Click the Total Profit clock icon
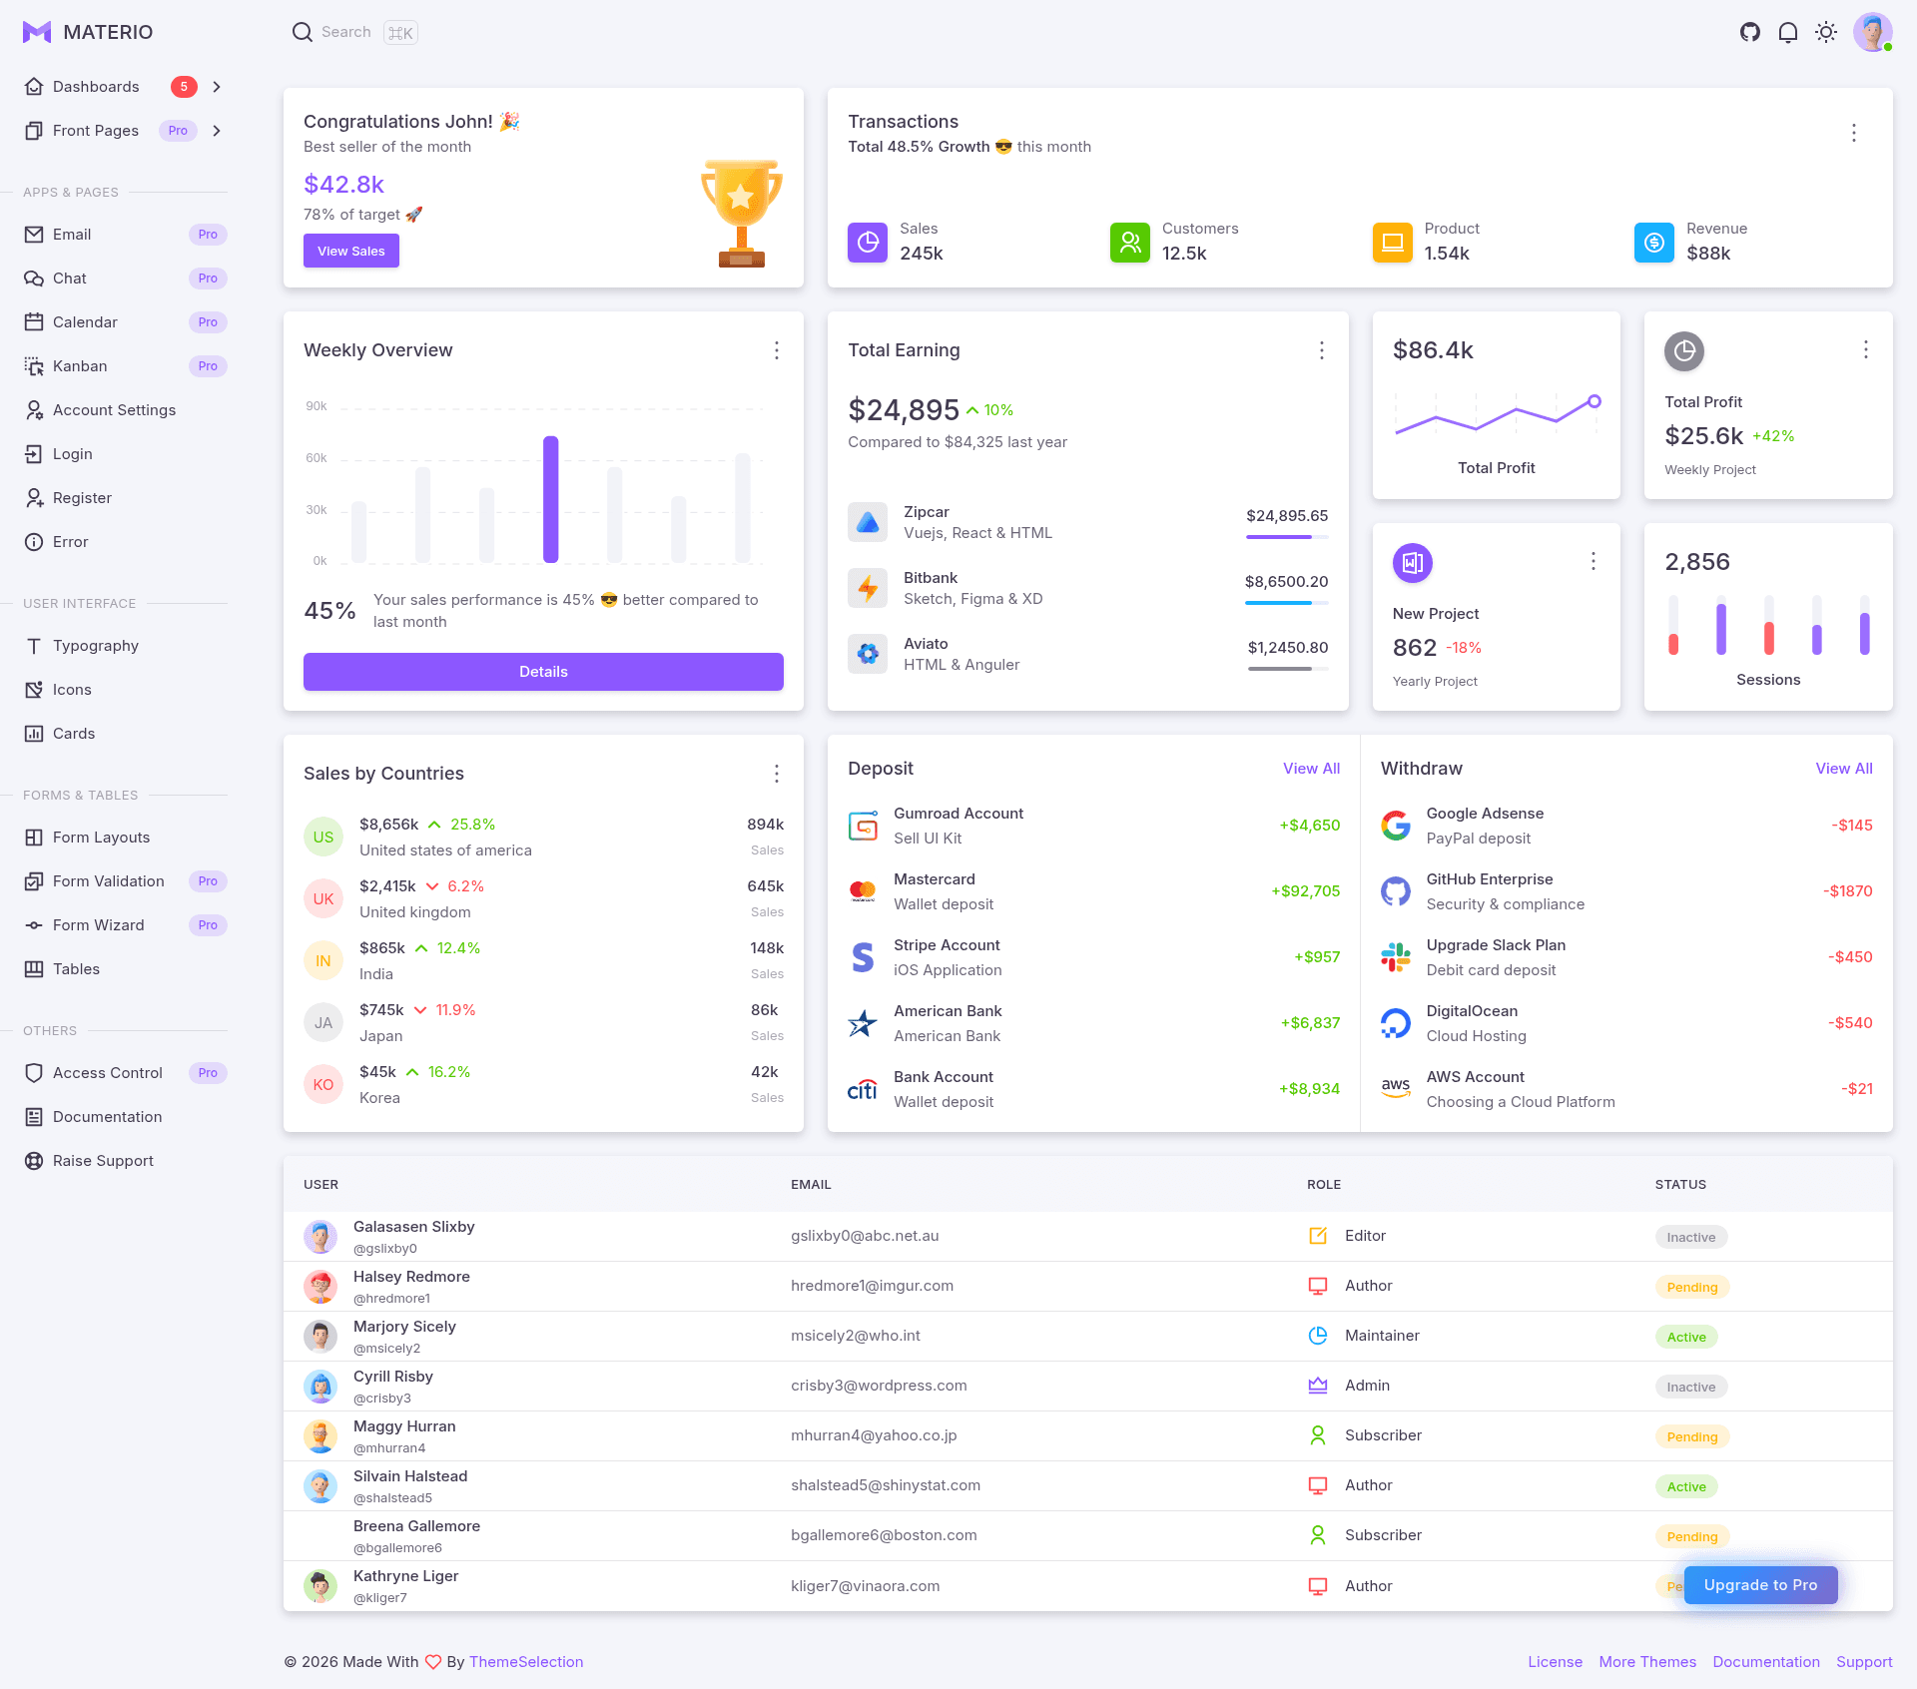Viewport: 1917px width, 1689px height. point(1684,351)
